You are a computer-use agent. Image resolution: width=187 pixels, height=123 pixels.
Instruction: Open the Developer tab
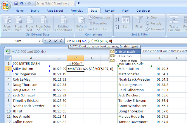[143, 11]
